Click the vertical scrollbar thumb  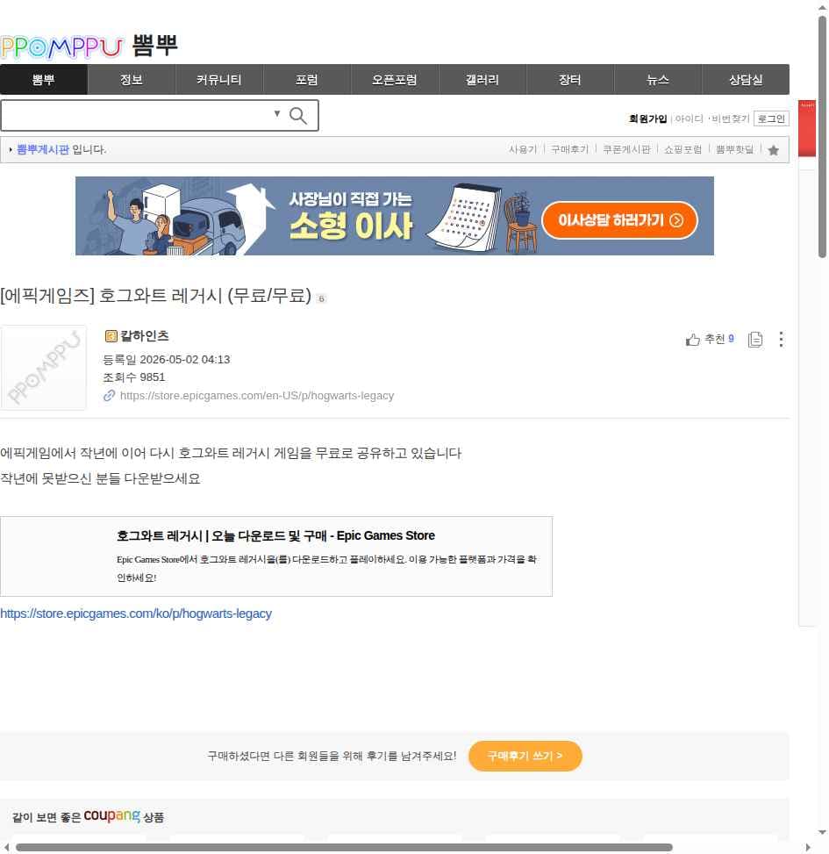tap(823, 136)
